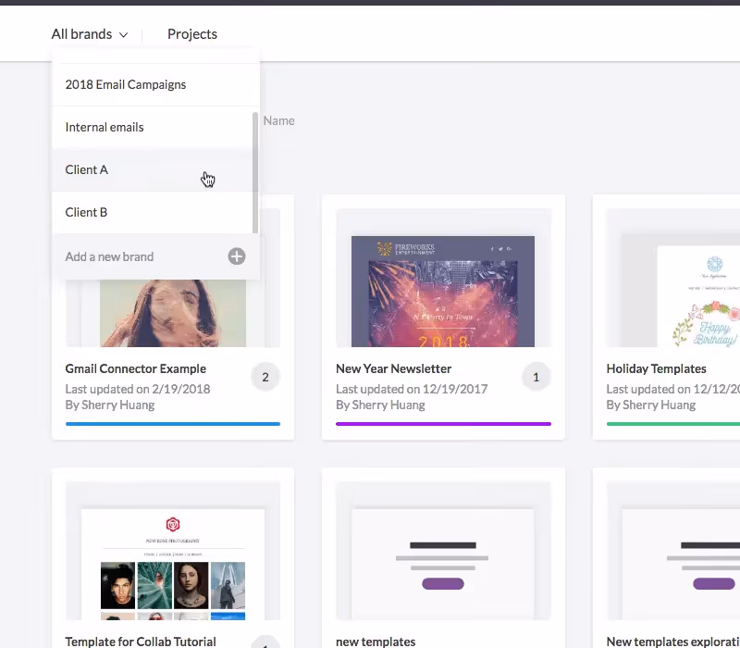Click Last updated on 2/19/2018 text

pyautogui.click(x=138, y=389)
